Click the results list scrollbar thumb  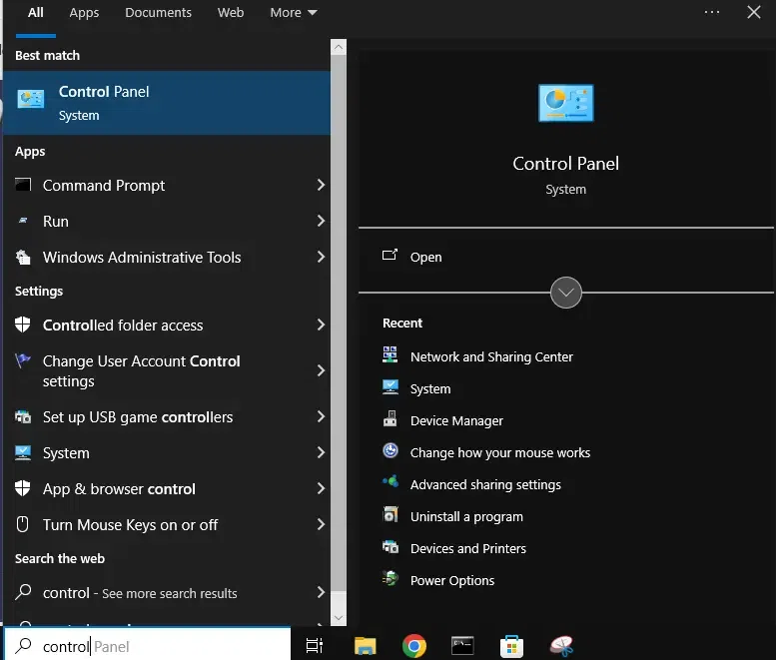tap(339, 324)
